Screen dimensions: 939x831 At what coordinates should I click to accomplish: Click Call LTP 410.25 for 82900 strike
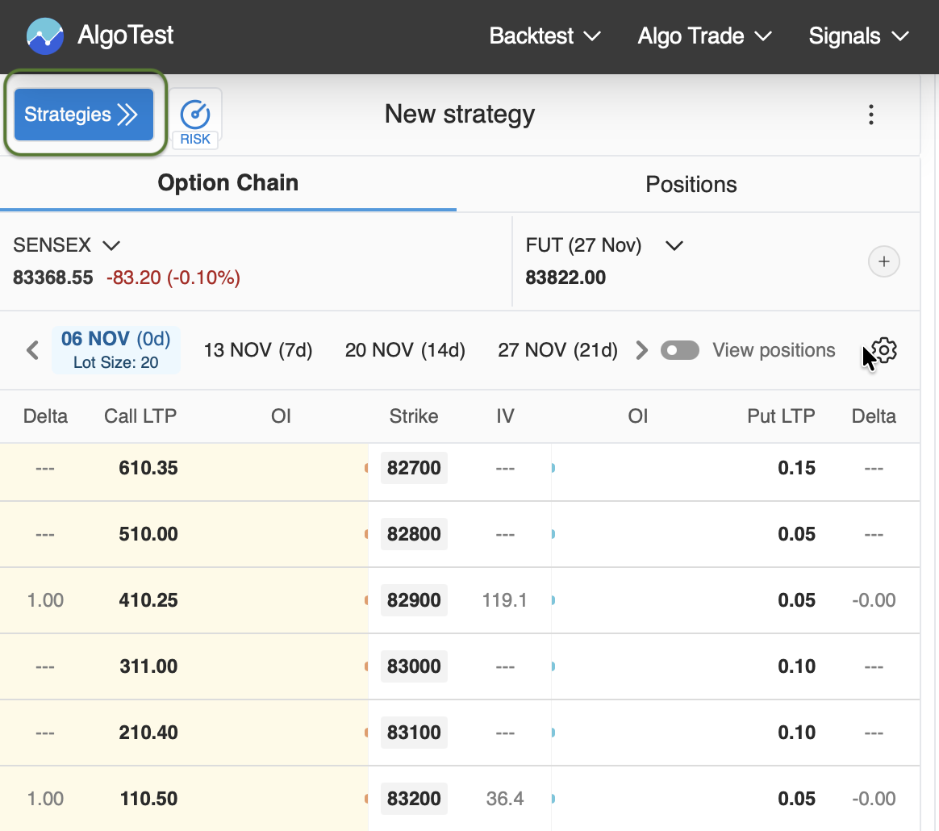(148, 600)
